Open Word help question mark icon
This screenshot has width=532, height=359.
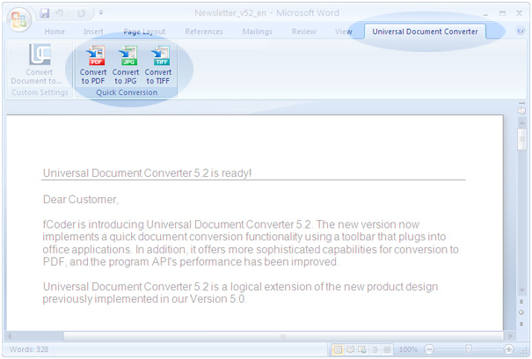coord(520,31)
